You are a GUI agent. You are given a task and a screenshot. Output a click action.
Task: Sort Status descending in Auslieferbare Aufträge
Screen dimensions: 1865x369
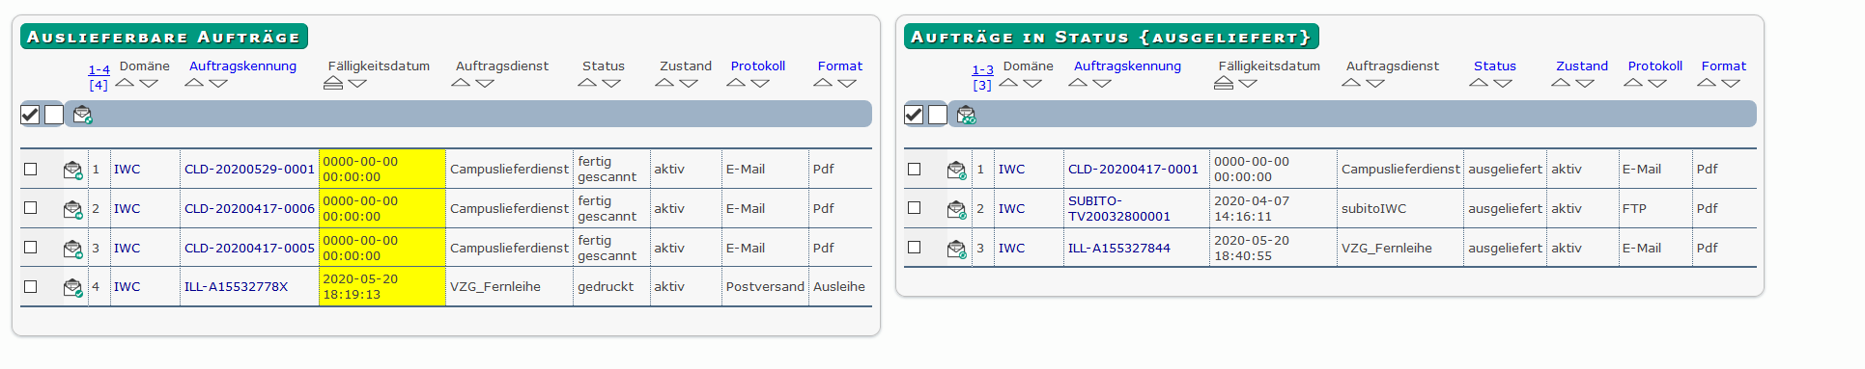611,83
